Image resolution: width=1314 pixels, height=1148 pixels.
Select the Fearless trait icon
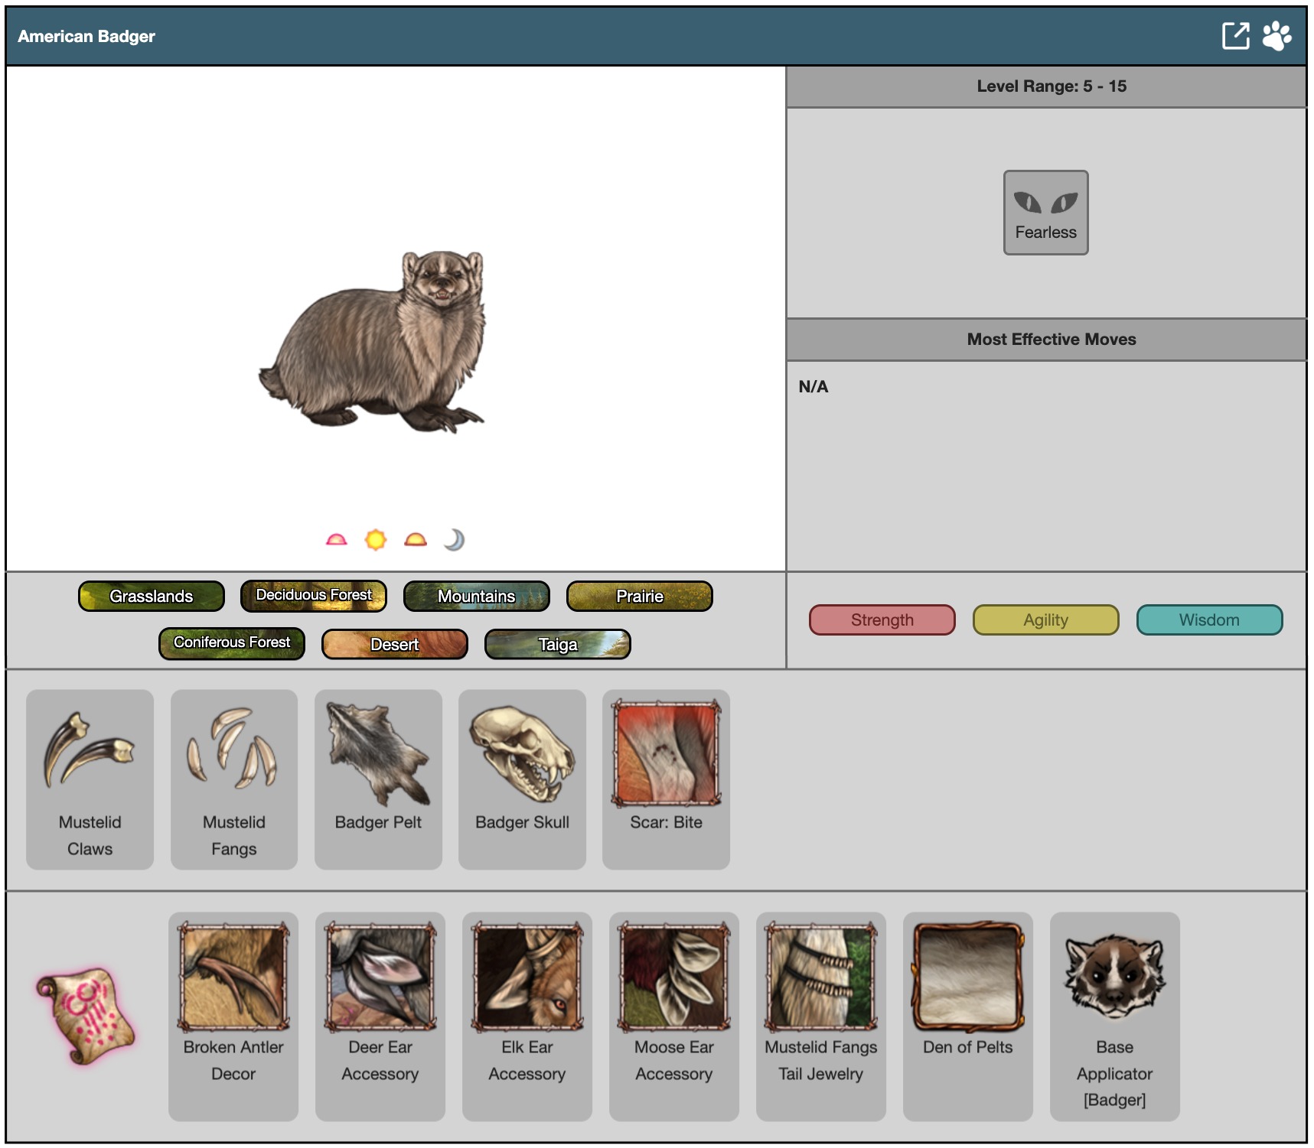[x=1045, y=212]
